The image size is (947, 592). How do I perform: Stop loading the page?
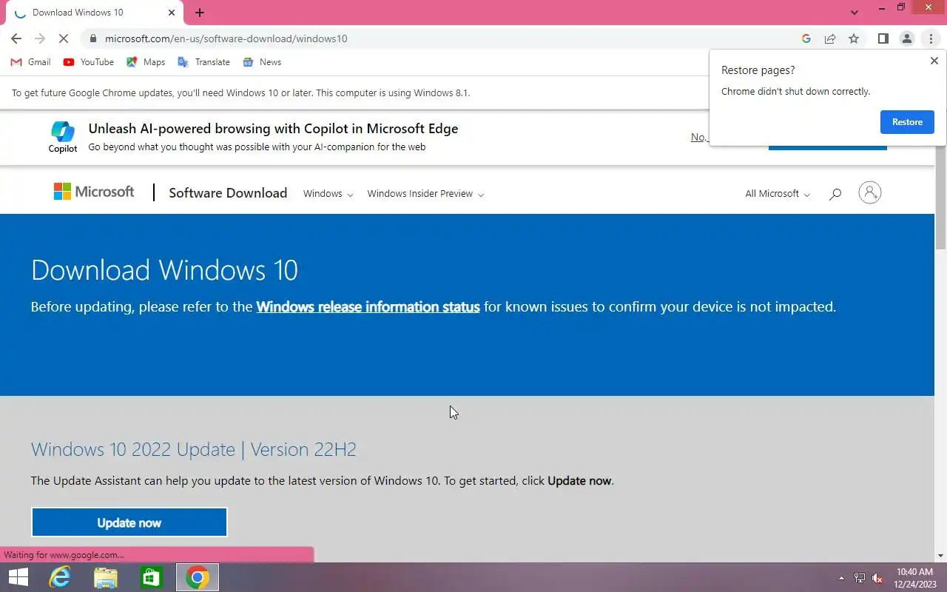(64, 38)
